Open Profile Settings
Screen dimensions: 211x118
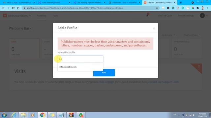pos(186,16)
